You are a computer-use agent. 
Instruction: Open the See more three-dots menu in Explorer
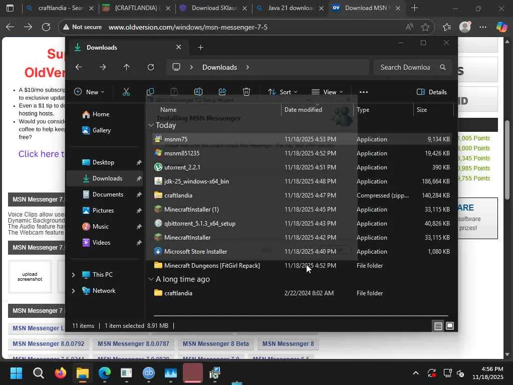coord(364,92)
